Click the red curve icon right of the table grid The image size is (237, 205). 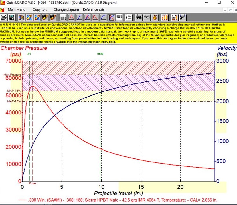click(x=72, y=17)
